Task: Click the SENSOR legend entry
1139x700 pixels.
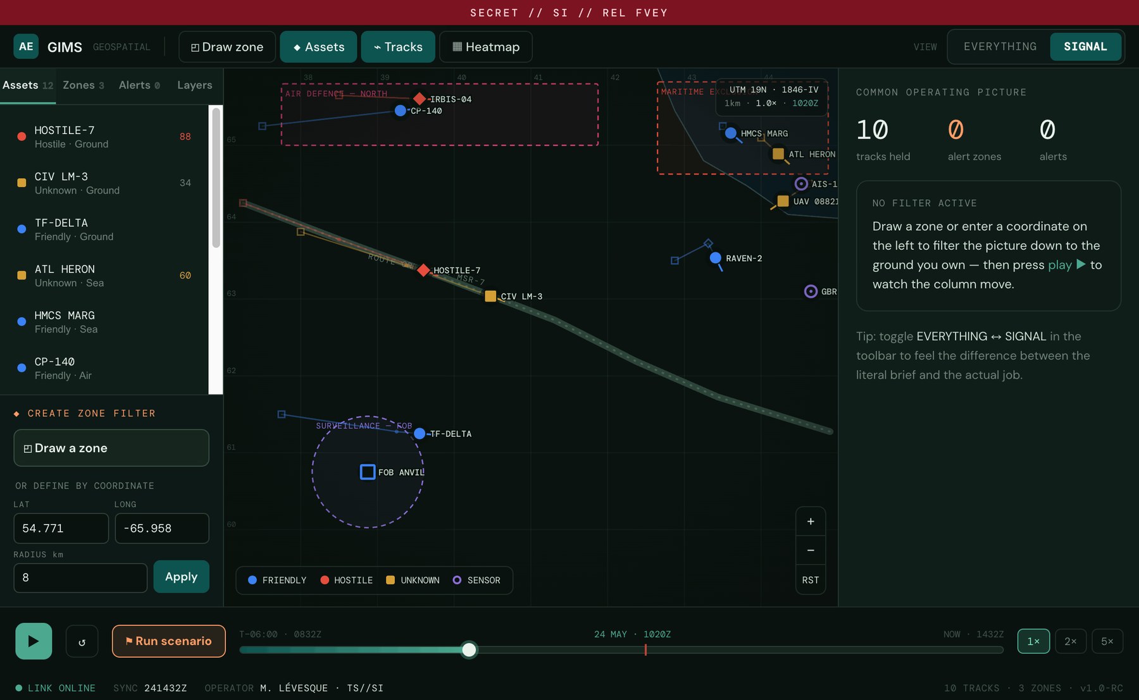Action: [x=476, y=580]
